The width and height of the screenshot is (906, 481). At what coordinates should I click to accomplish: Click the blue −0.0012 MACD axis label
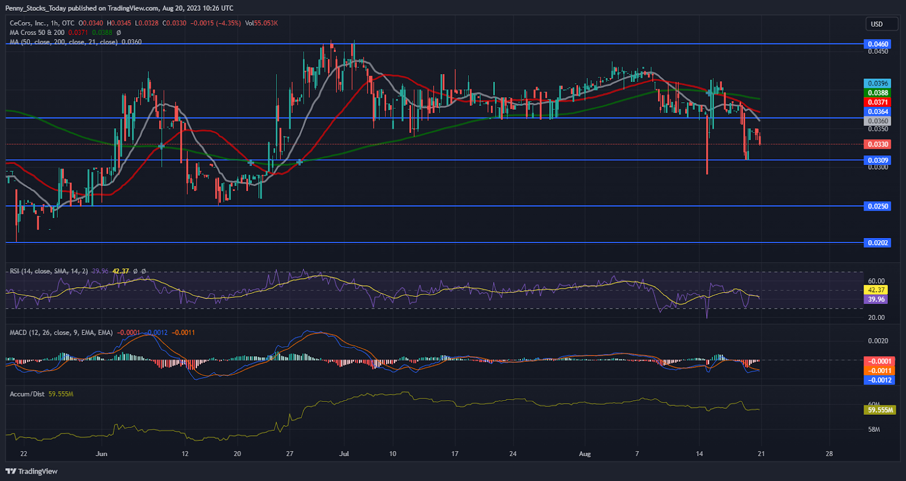(x=879, y=380)
